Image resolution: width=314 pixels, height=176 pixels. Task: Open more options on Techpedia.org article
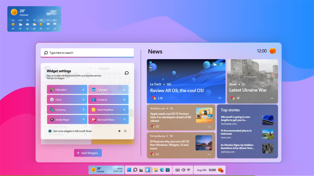209,154
